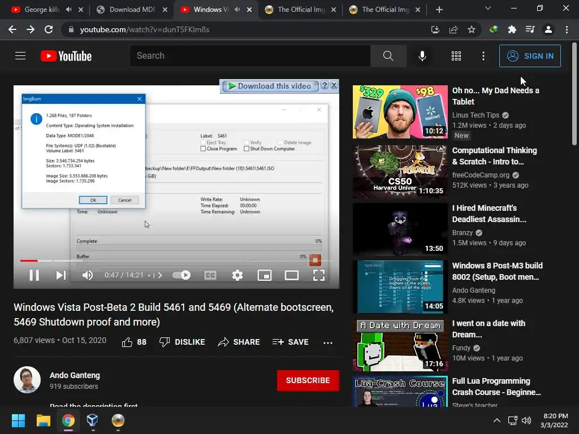
Task: Focus the YouTube search field
Action: tap(250, 56)
